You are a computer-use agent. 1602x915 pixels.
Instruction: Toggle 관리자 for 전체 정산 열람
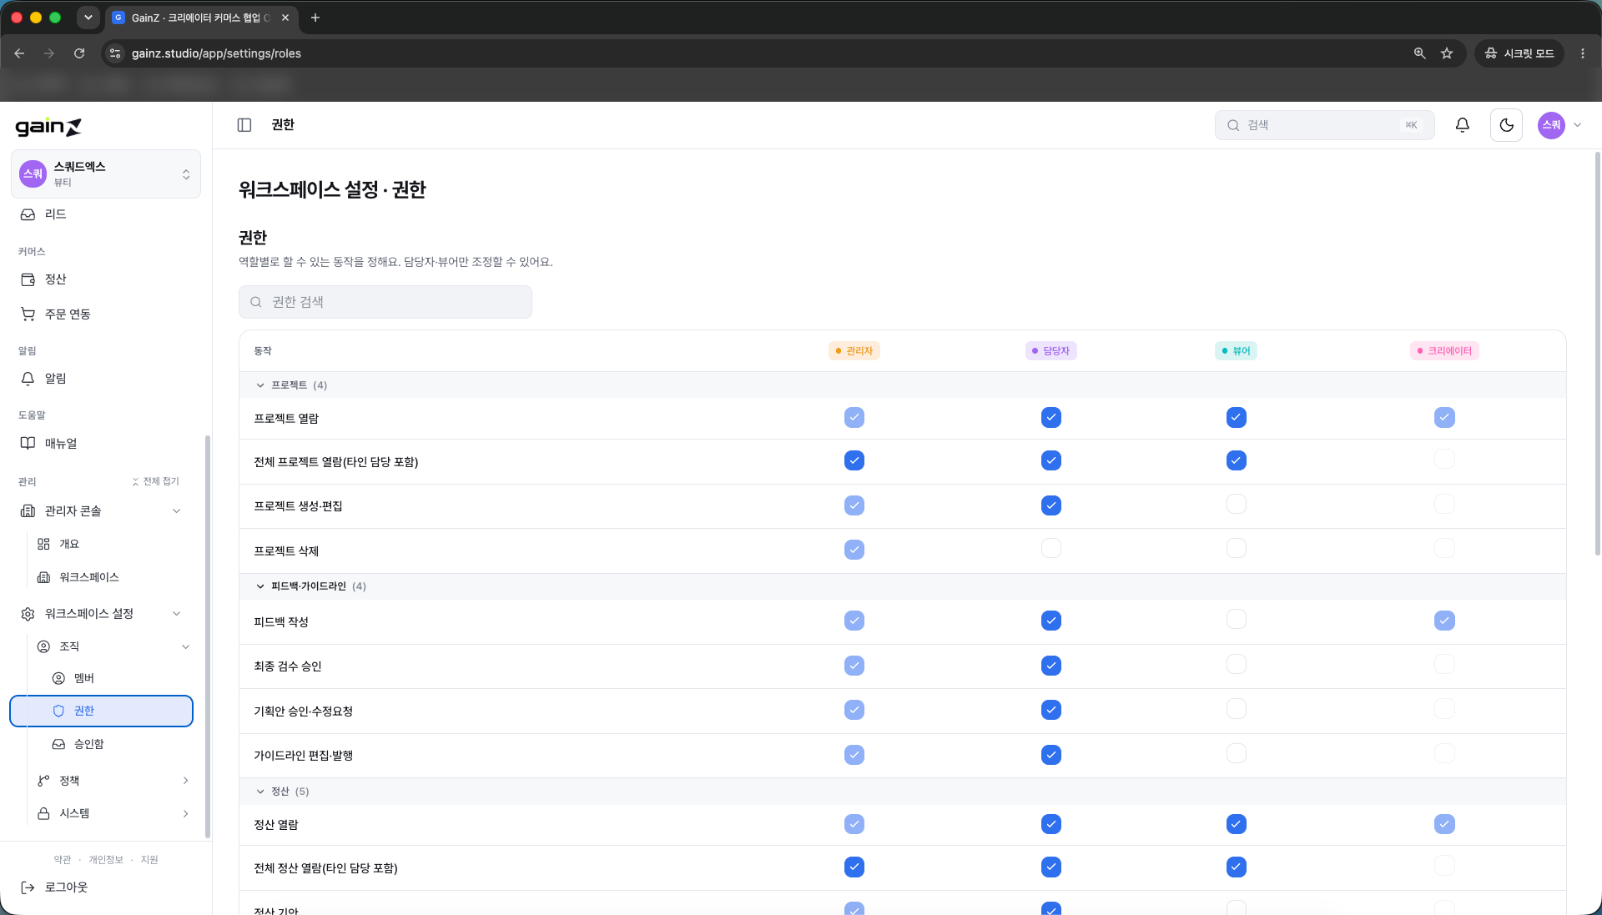click(x=854, y=867)
